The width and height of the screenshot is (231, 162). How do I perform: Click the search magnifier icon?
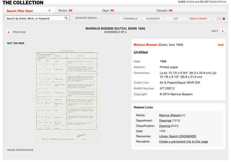click(x=66, y=18)
